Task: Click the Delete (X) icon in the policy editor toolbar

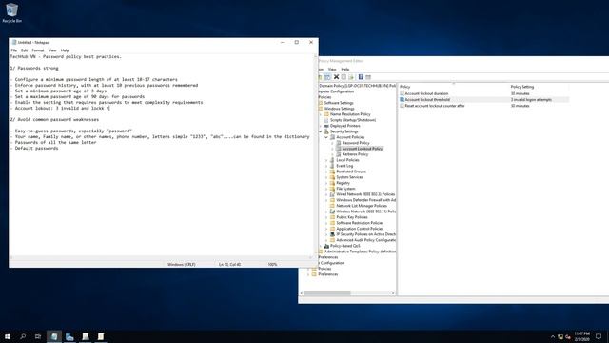Action: tap(336, 77)
